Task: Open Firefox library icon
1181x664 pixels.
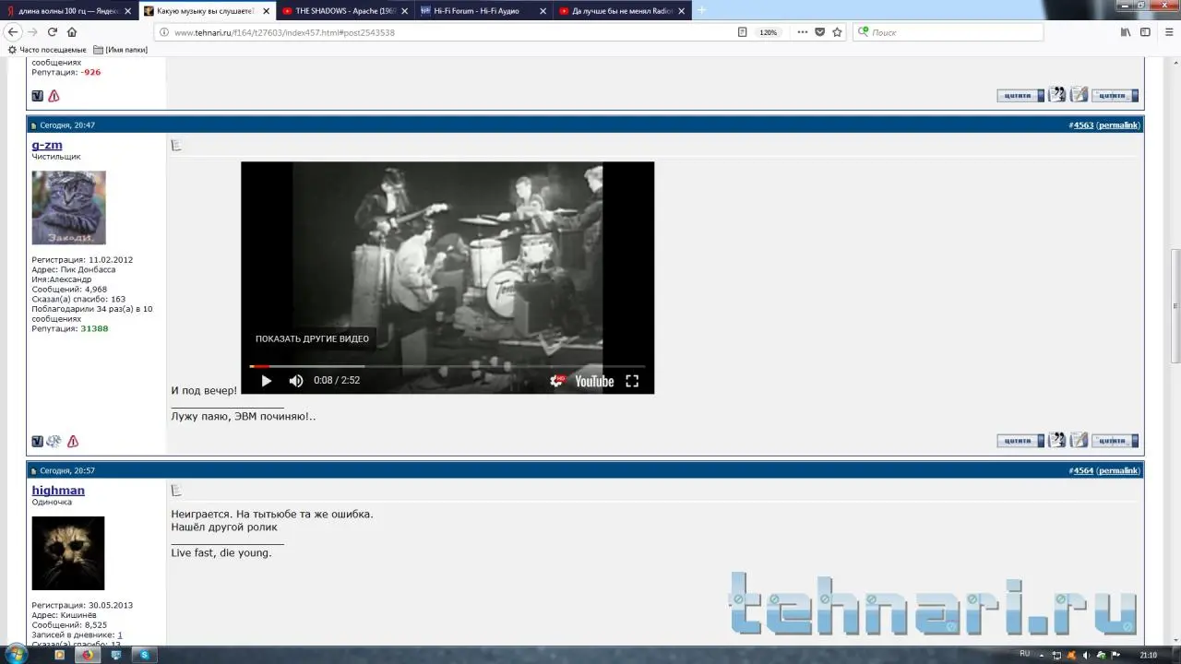Action: tap(1126, 32)
